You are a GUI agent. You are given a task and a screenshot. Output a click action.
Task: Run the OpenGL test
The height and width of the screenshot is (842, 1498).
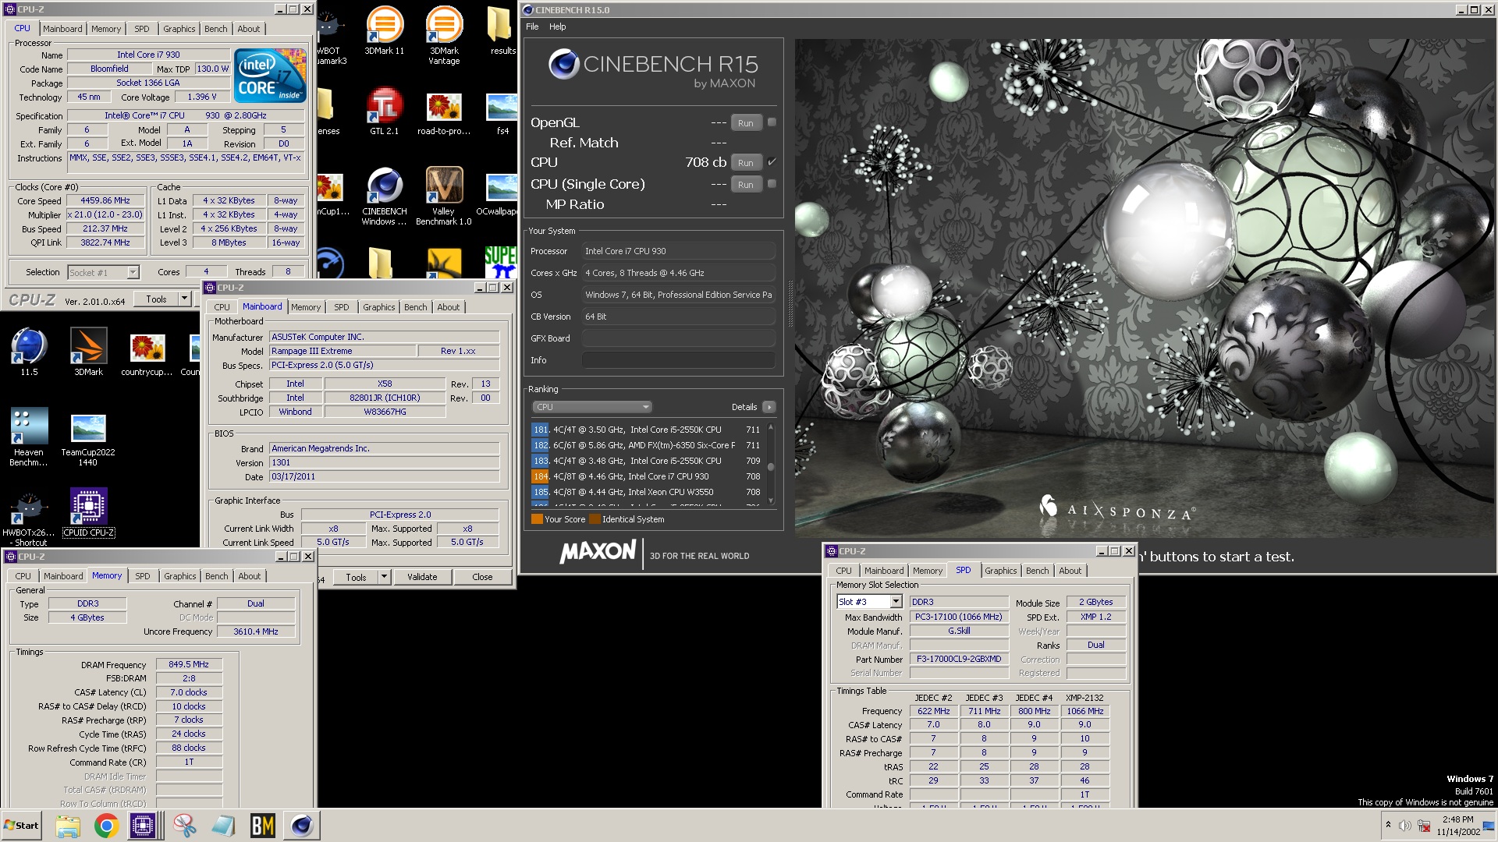pos(746,123)
